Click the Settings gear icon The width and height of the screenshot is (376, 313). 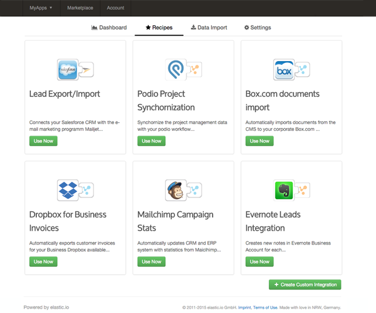tap(246, 27)
